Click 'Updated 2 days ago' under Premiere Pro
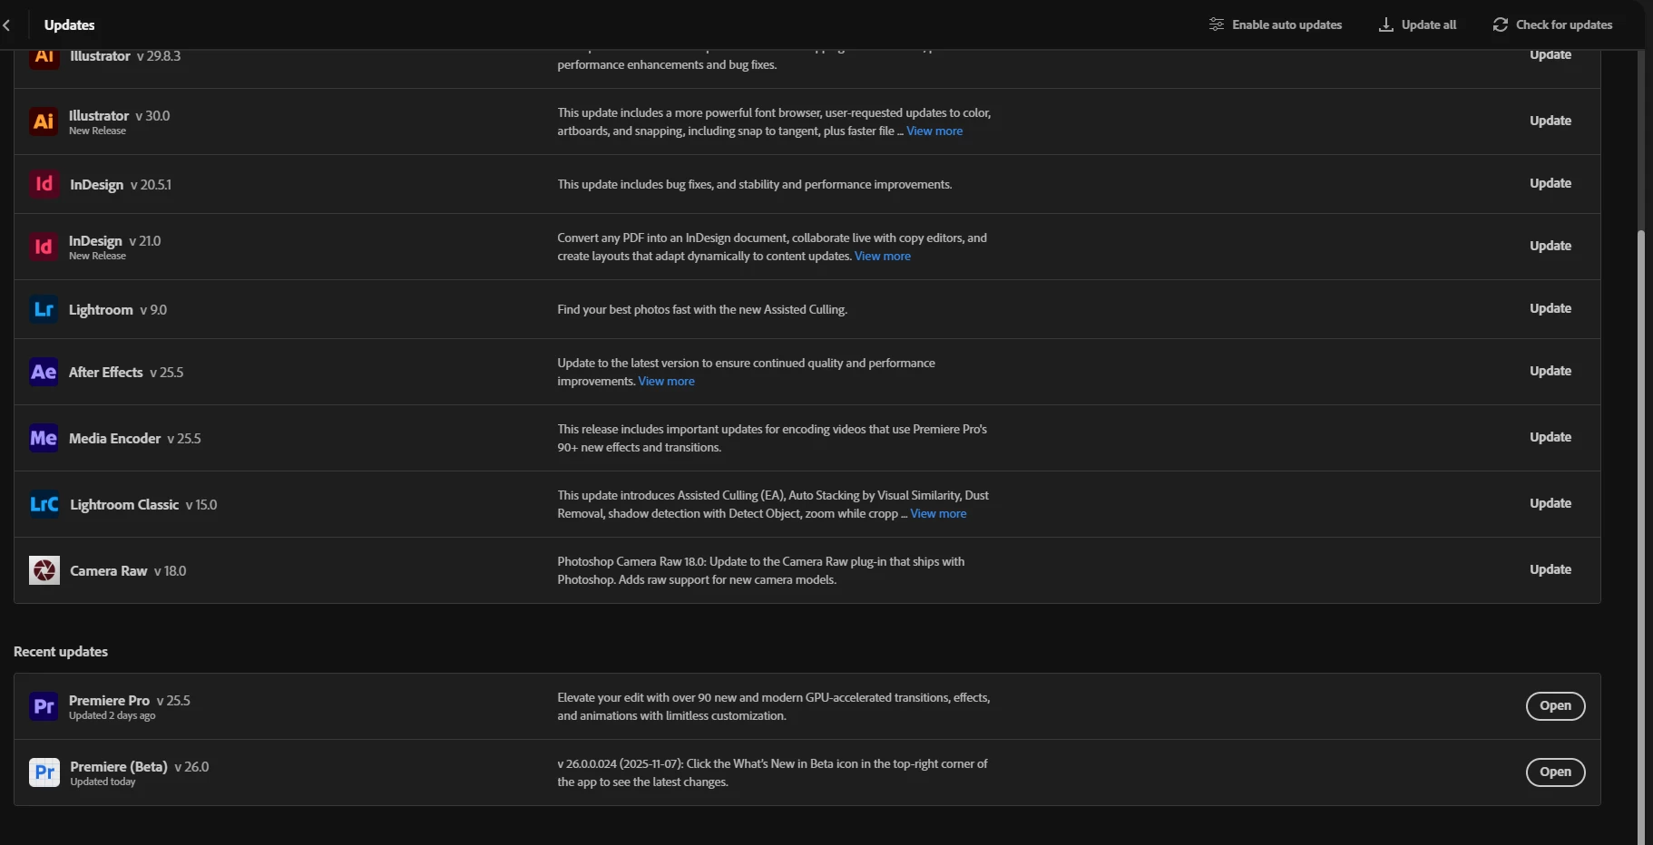This screenshot has height=845, width=1653. pyautogui.click(x=112, y=716)
